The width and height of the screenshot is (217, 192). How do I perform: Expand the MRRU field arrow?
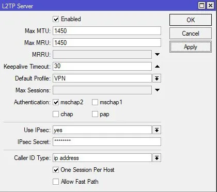pyautogui.click(x=157, y=54)
